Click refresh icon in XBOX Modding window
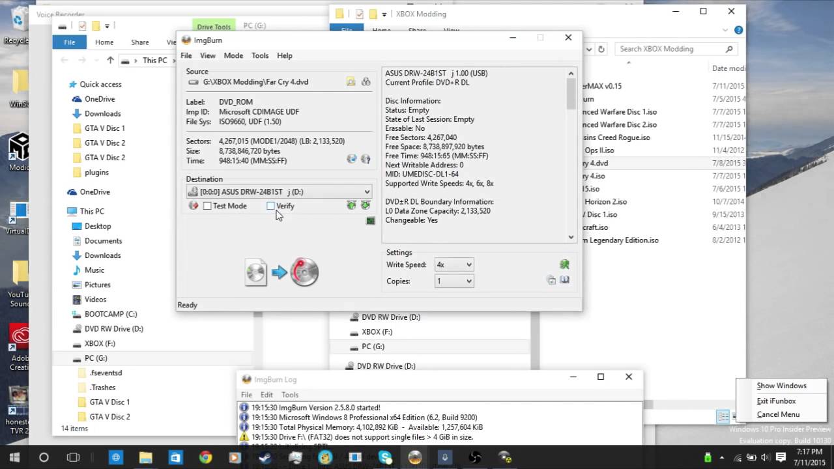The width and height of the screenshot is (834, 469). 601,49
